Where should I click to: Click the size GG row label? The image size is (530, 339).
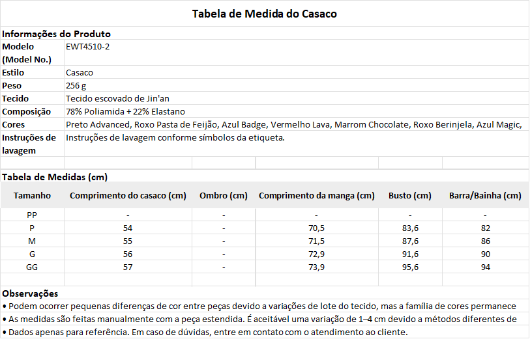(32, 267)
